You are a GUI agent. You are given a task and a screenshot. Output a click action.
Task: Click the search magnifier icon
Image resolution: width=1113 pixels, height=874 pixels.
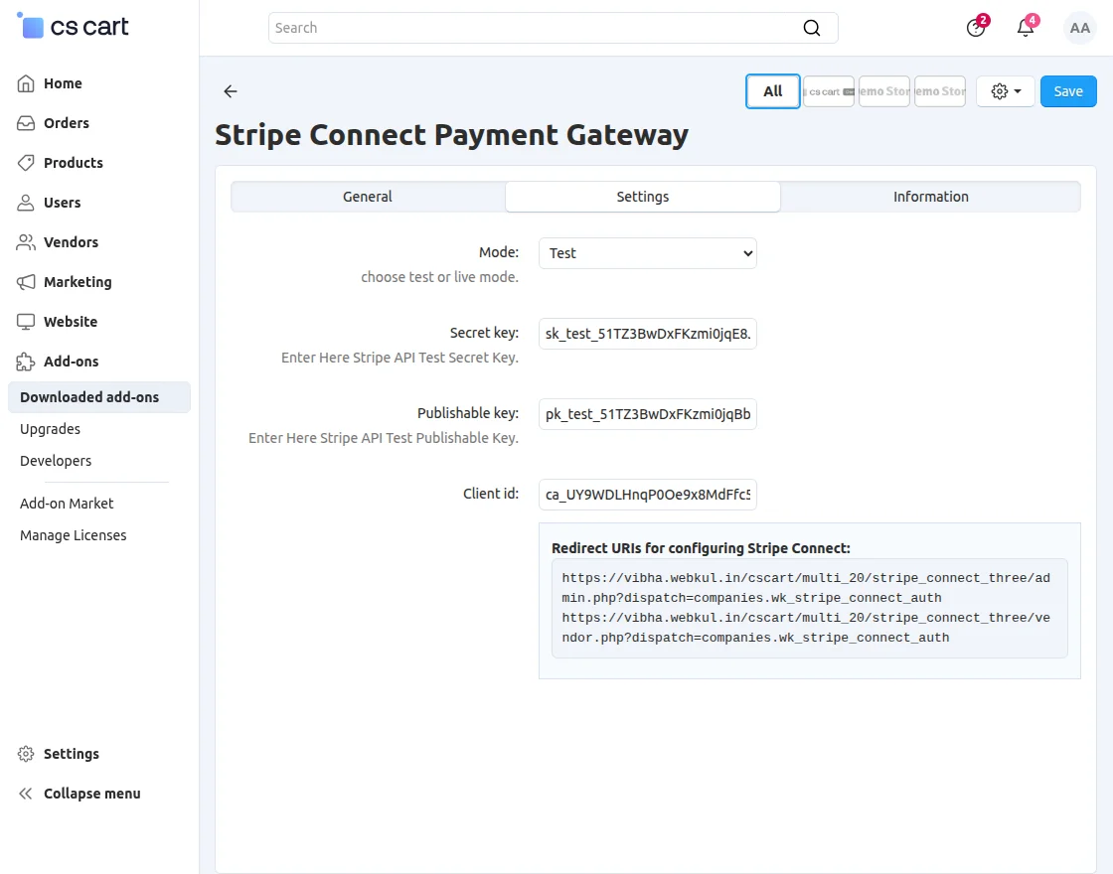coord(811,28)
